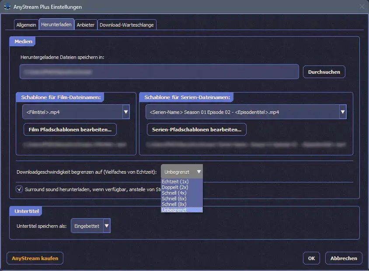Choose Echtzeit (1x) speed option

182,182
